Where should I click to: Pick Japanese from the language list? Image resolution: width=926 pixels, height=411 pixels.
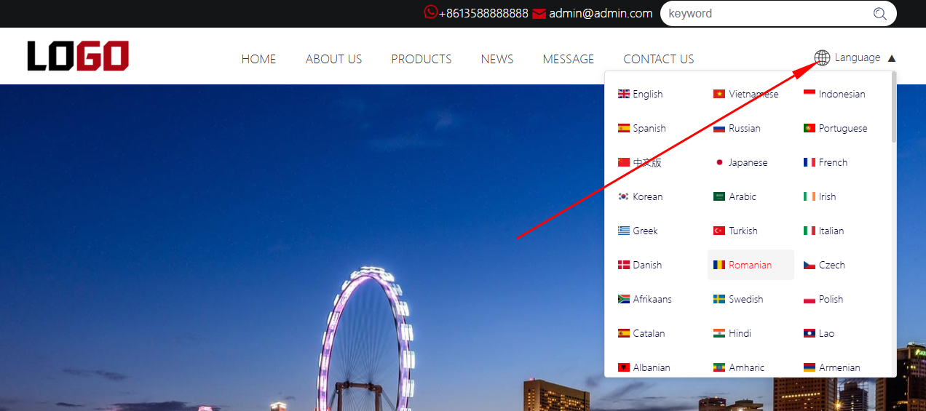(x=740, y=162)
